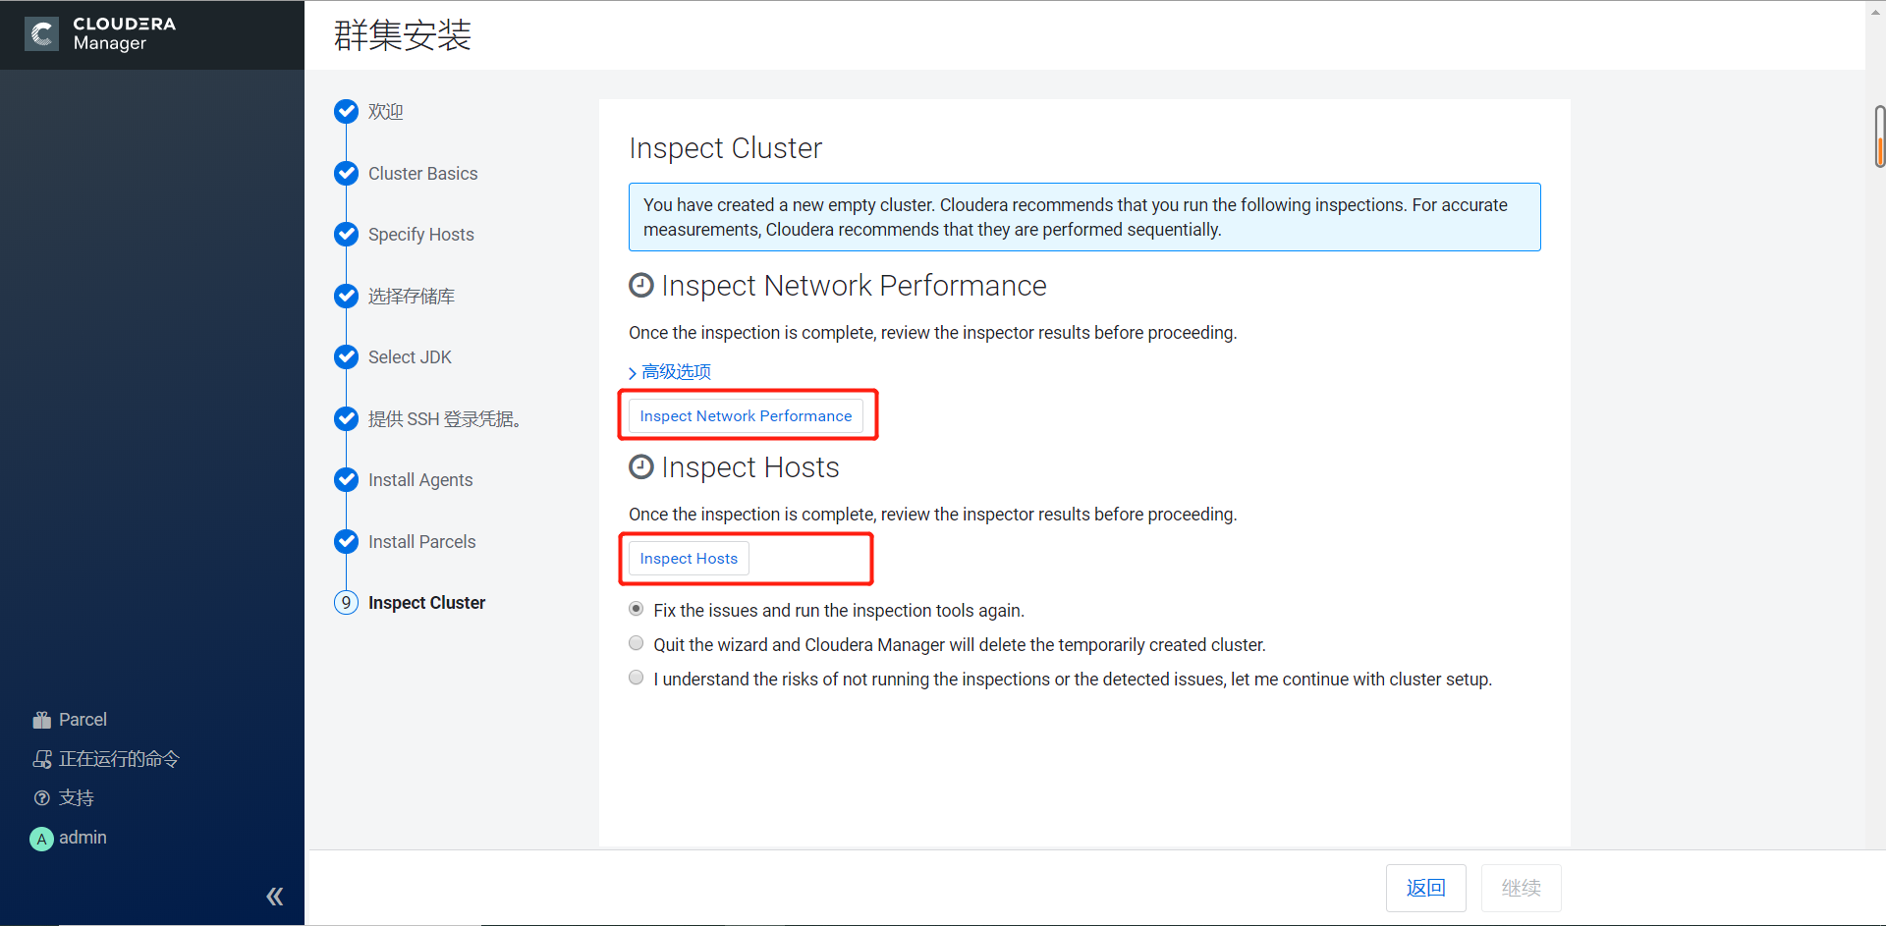Go to the Install Parcels step

pyautogui.click(x=422, y=542)
